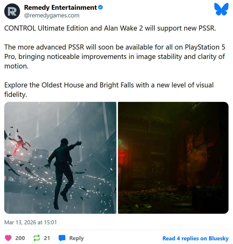Open Read 4 replies on Bluesky
Screen dimensions: 233x244
click(196, 238)
